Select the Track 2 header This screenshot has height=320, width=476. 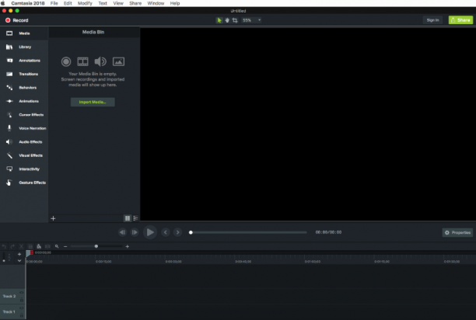(x=12, y=297)
